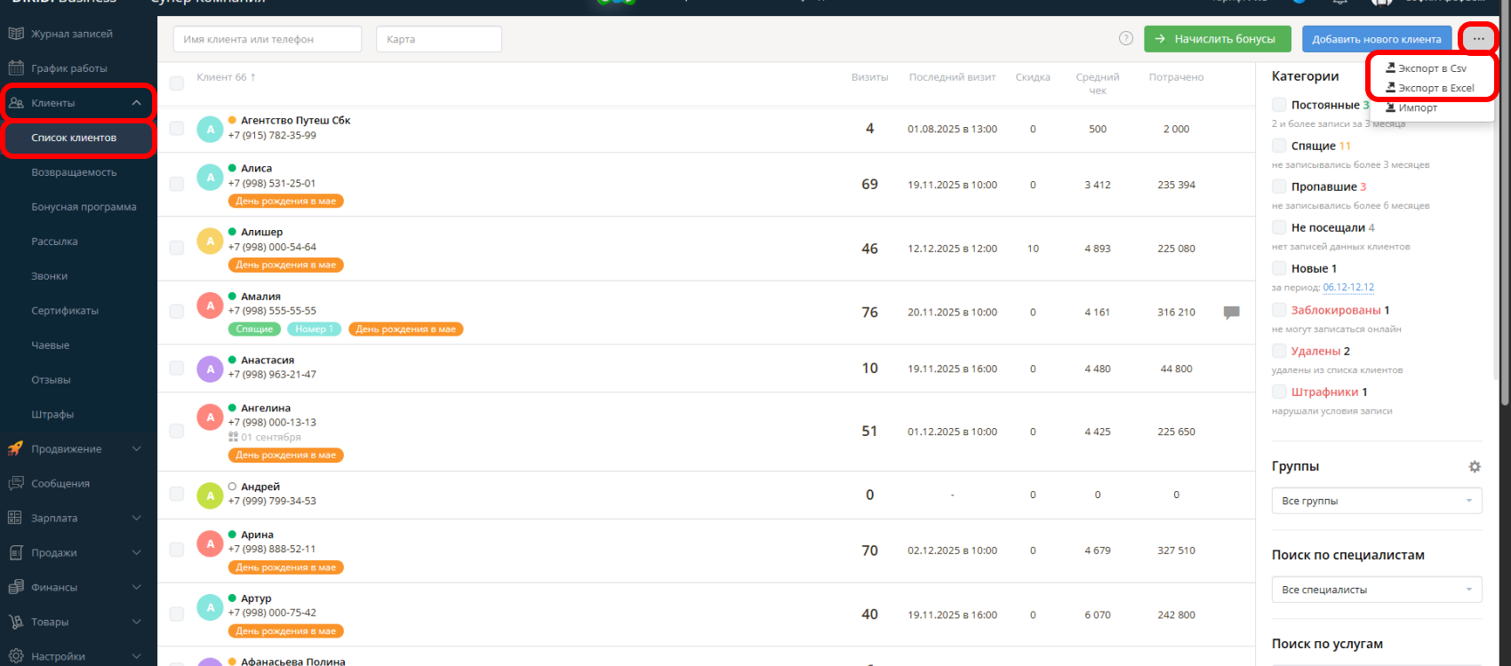
Task: Click comment icon in Амалия's row
Action: 1231,313
